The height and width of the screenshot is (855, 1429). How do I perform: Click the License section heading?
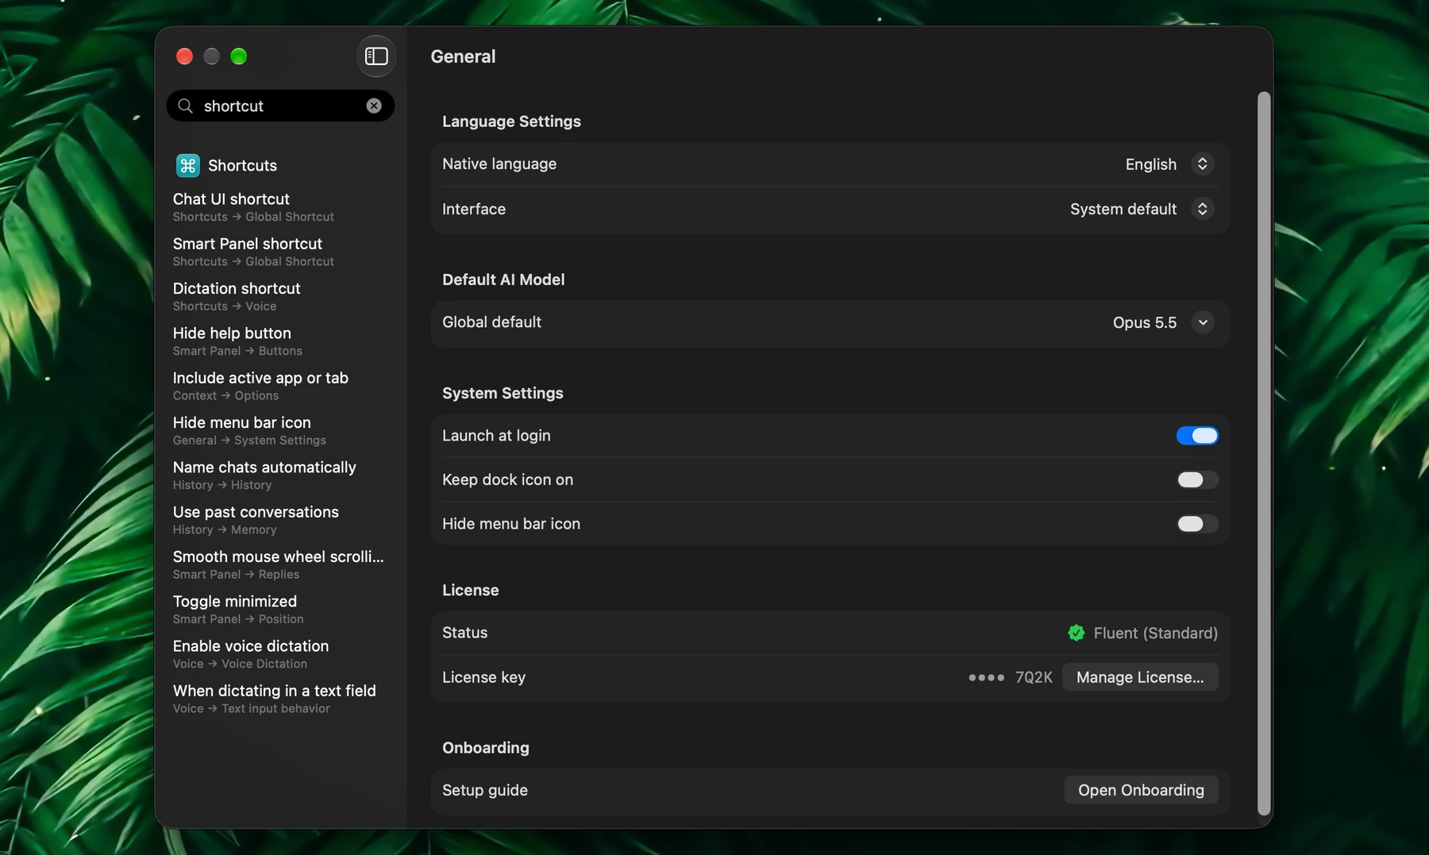click(470, 590)
